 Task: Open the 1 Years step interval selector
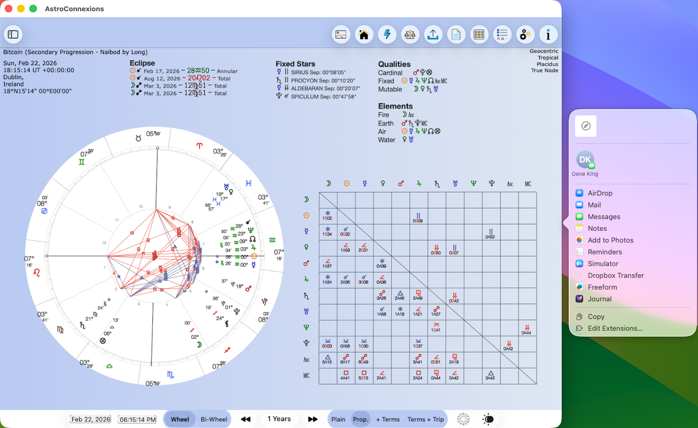[x=279, y=419]
